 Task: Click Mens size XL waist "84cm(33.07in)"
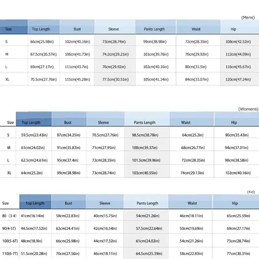click(x=197, y=79)
